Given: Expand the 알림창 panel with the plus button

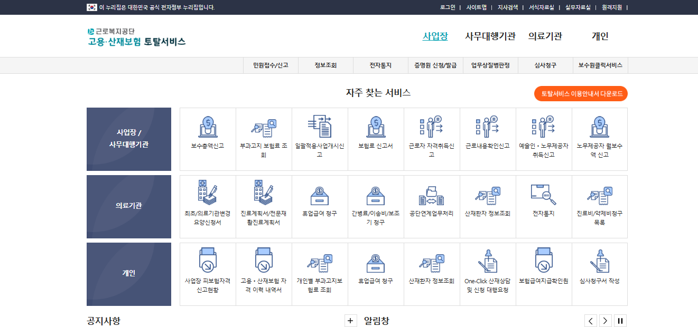Looking at the screenshot, I should pos(350,320).
